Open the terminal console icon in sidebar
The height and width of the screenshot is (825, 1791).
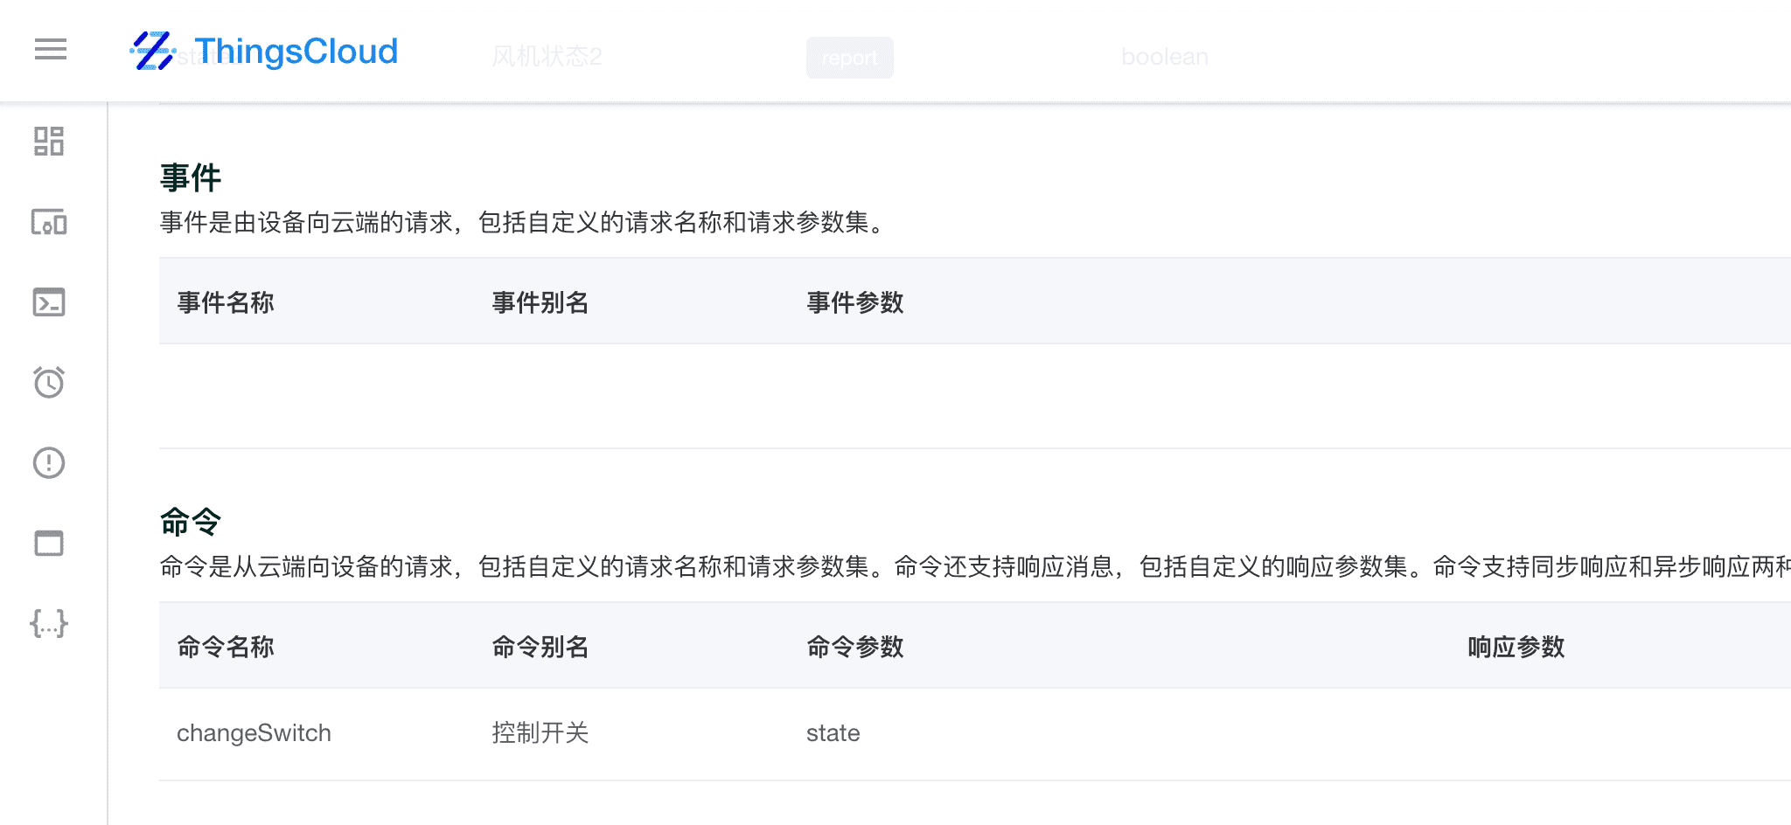point(49,302)
